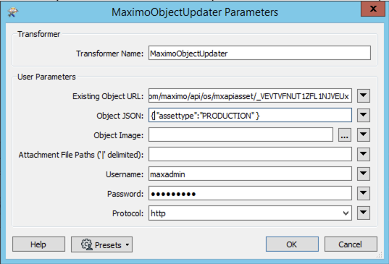Open dropdown arrow beside Username field

tap(364, 174)
